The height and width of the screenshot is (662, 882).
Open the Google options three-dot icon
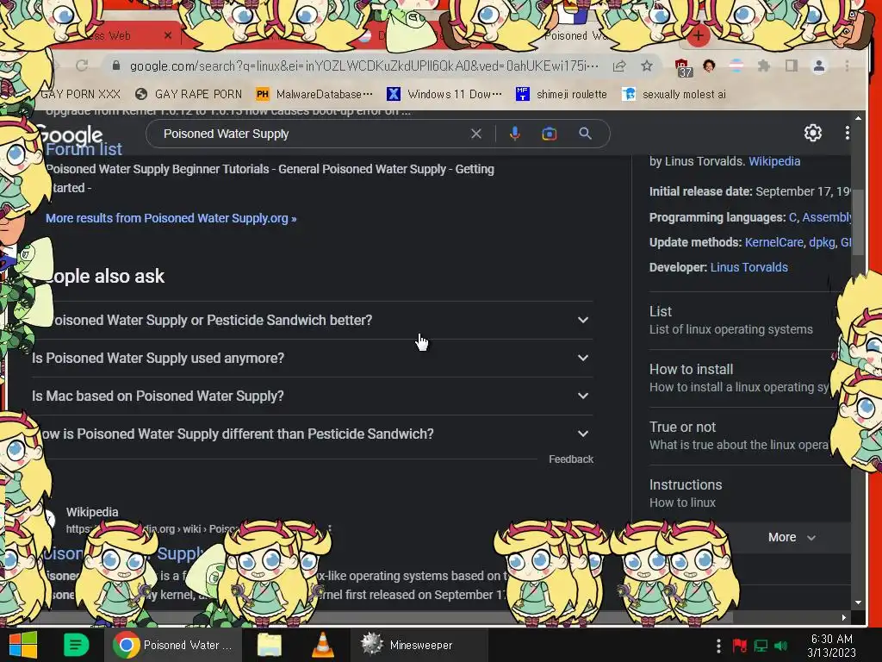[x=848, y=133]
